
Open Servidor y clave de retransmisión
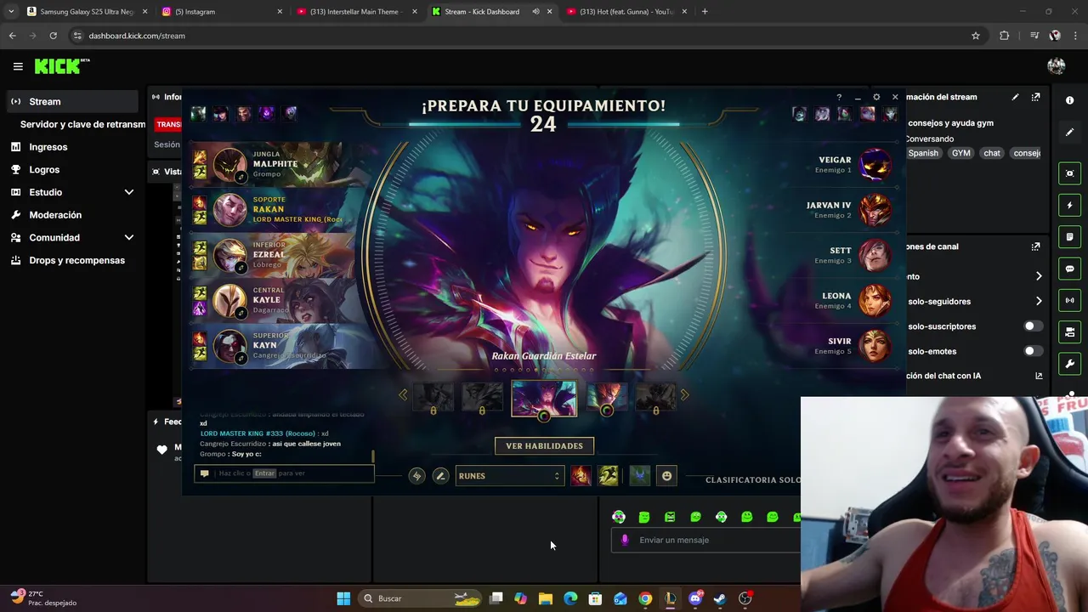[x=82, y=124]
